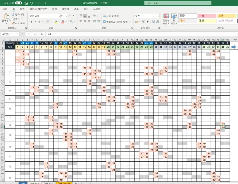Expand the number format dropdown
This screenshot has width=238, height=184.
pos(158,16)
